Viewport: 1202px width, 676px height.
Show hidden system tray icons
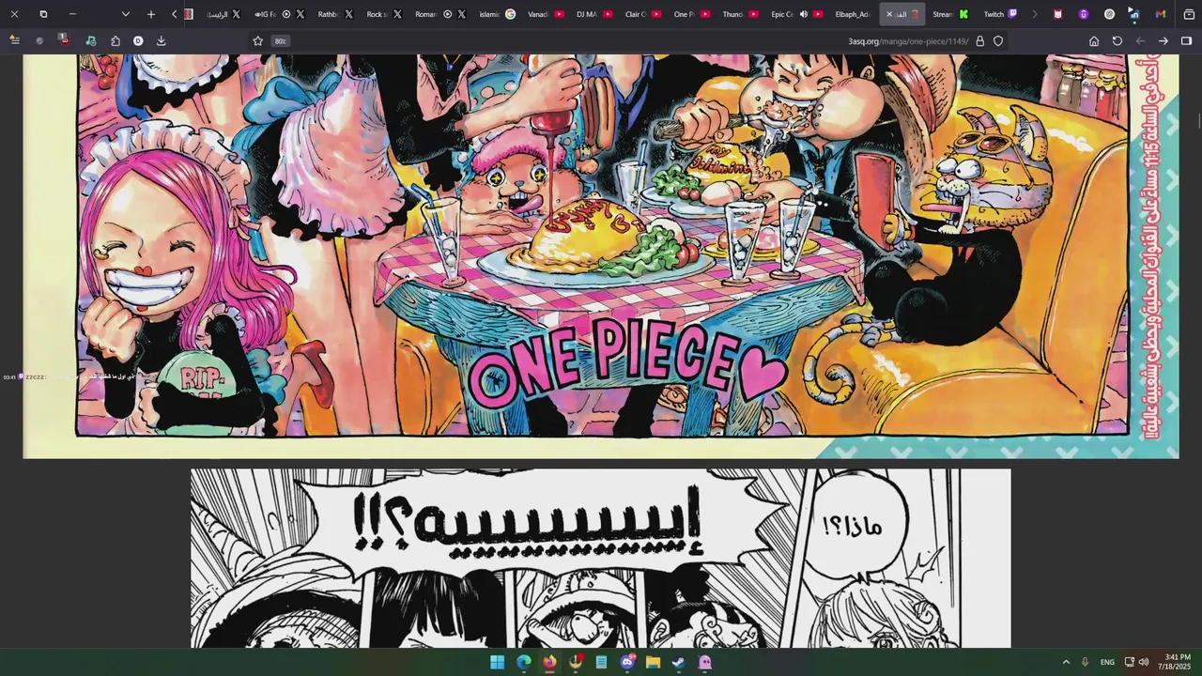[1066, 662]
